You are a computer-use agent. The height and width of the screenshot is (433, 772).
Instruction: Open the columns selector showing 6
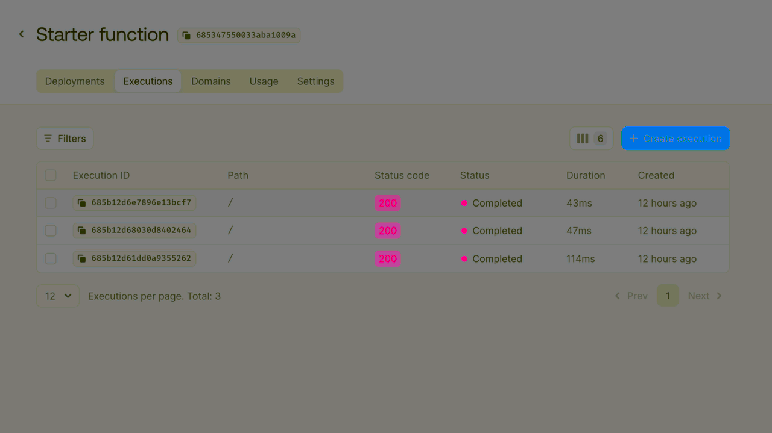tap(590, 139)
